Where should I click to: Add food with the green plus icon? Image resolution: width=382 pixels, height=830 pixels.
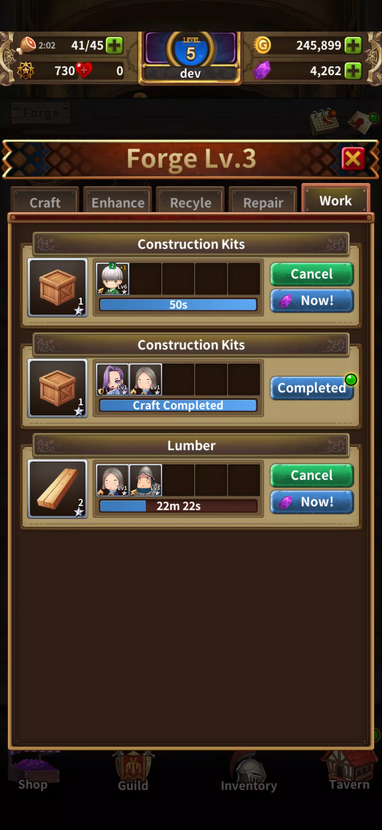coord(115,45)
